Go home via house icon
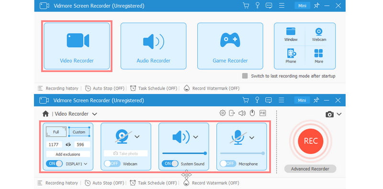Screen dimensions: 383x189 click(45, 114)
